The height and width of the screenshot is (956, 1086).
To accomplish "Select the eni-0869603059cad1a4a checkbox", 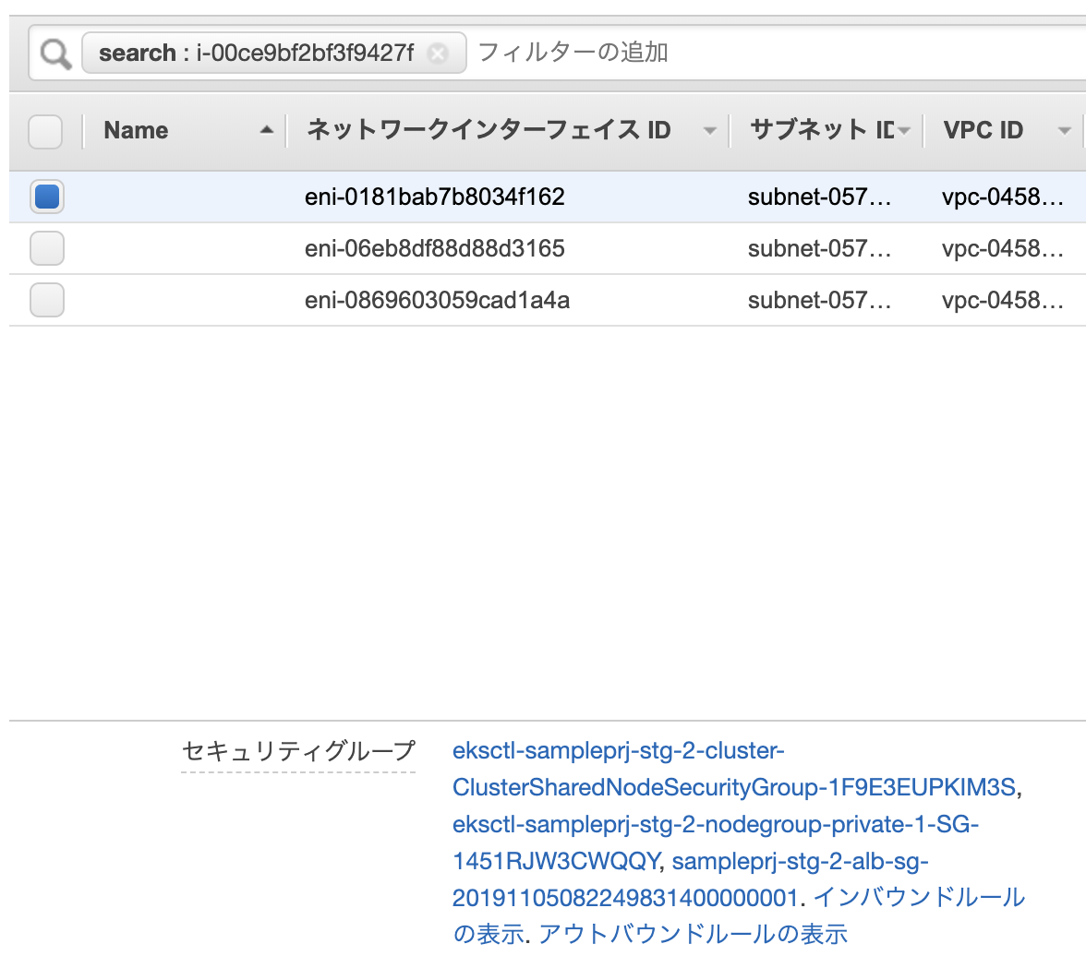I will click(x=47, y=300).
